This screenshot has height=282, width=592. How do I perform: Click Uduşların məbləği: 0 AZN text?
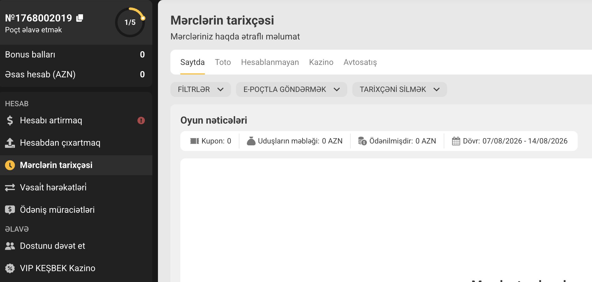300,141
